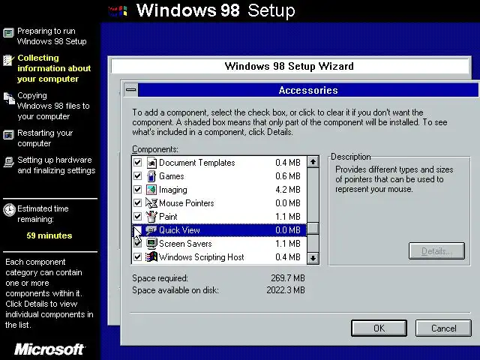The image size is (480, 360).
Task: Click the 269.7 MB space required value
Action: 288,278
